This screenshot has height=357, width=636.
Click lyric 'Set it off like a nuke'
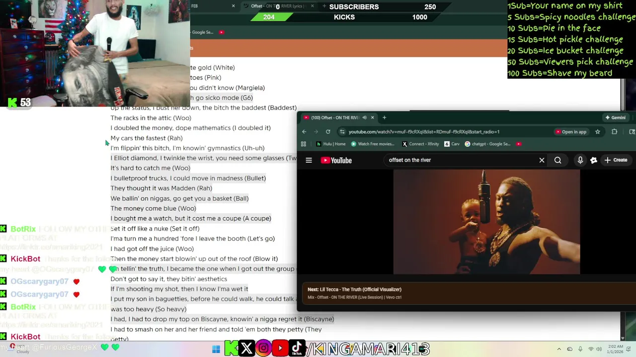[x=155, y=229]
